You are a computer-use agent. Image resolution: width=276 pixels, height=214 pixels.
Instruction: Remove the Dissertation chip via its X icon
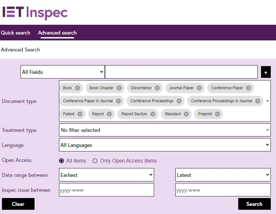157,88
